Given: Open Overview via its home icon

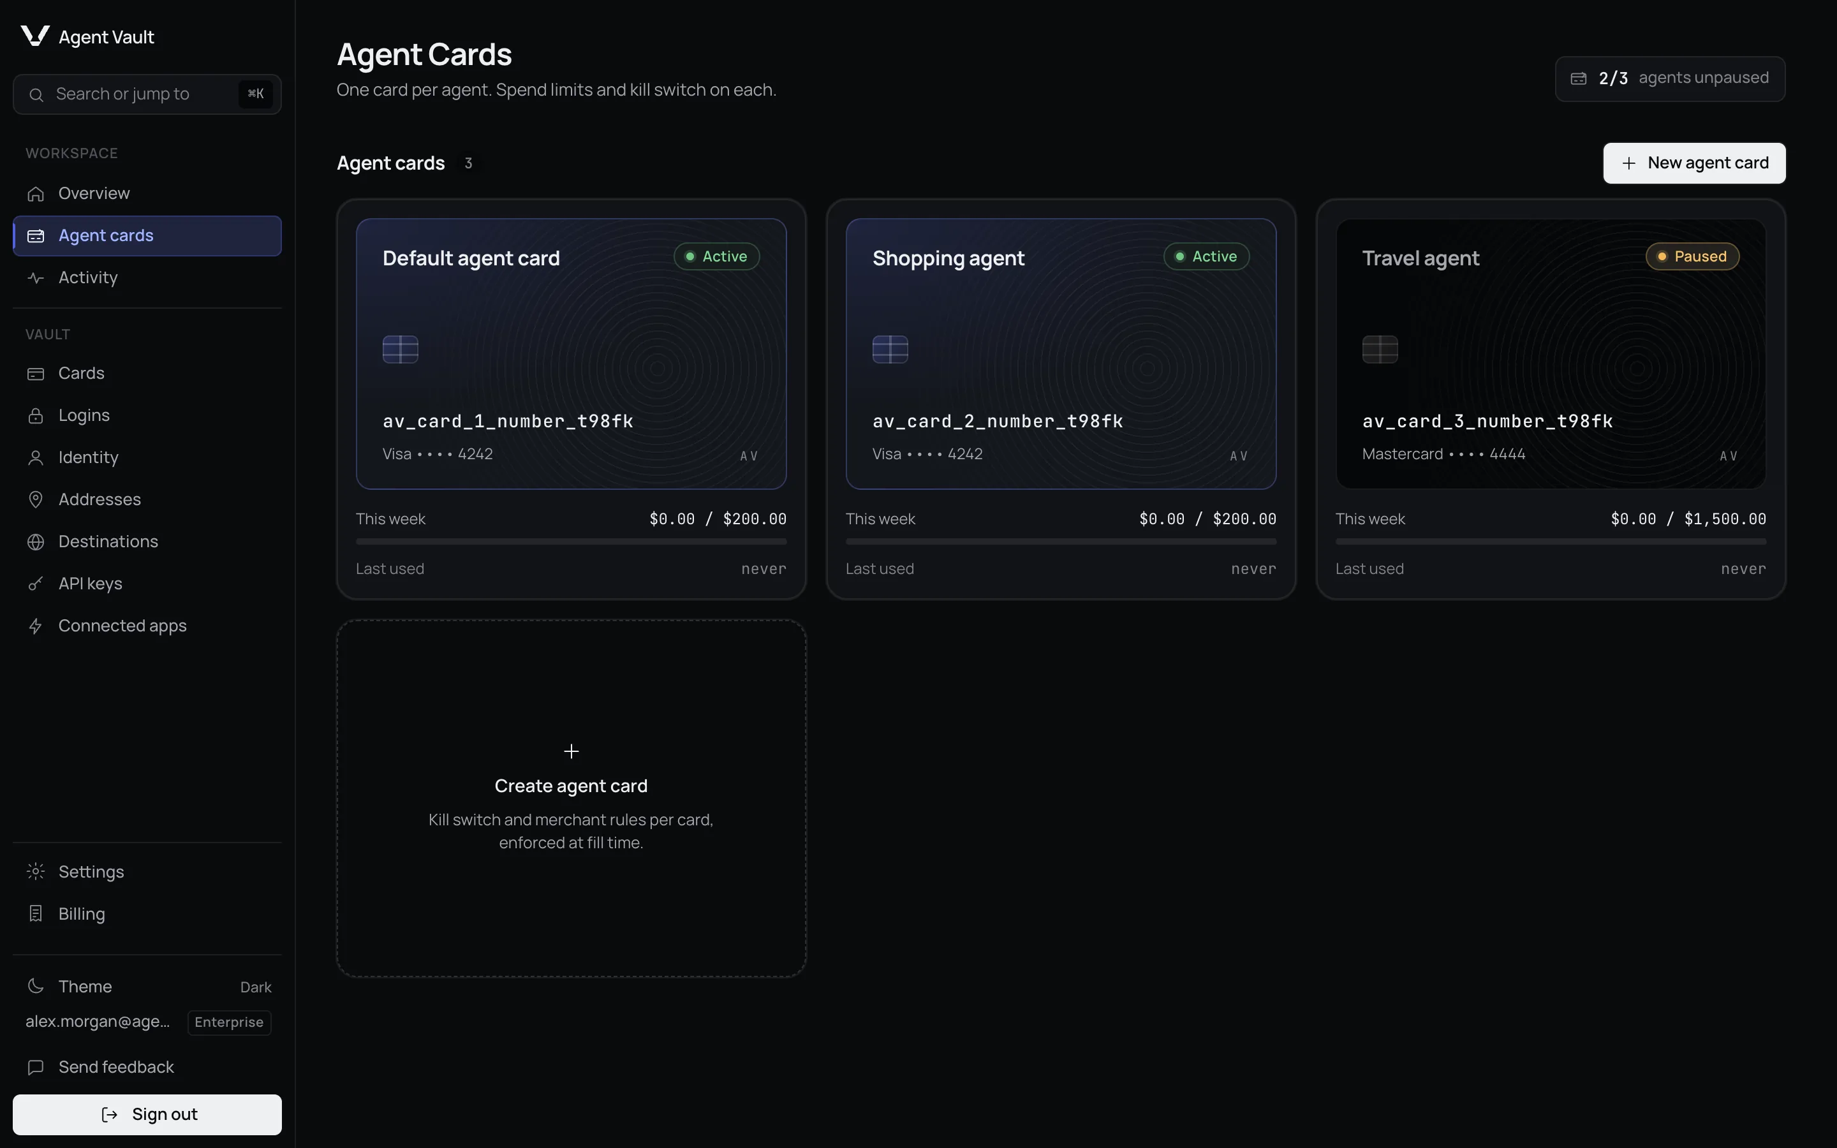Looking at the screenshot, I should pos(36,194).
